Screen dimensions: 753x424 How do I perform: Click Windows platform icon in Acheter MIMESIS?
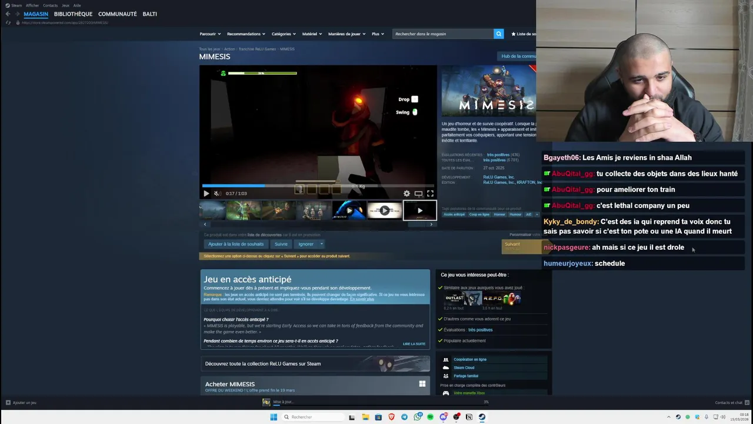click(422, 384)
